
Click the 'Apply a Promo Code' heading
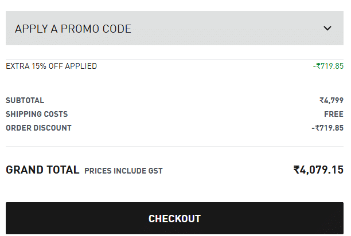[73, 29]
